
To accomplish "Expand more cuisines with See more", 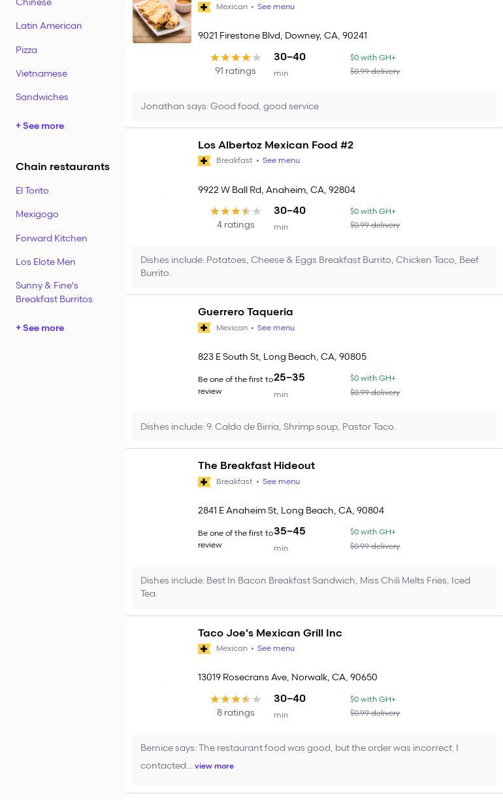I will 40,126.
